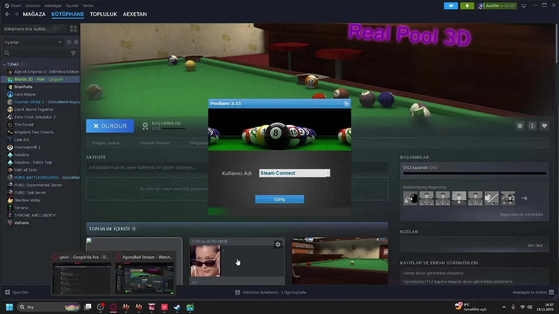Click Steam icon in Windows taskbar

[177, 307]
